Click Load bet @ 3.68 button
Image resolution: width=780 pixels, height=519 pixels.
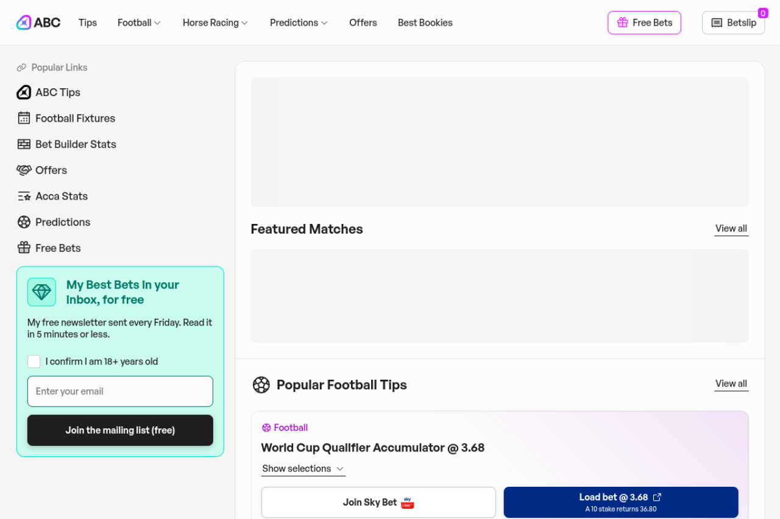coord(620,502)
